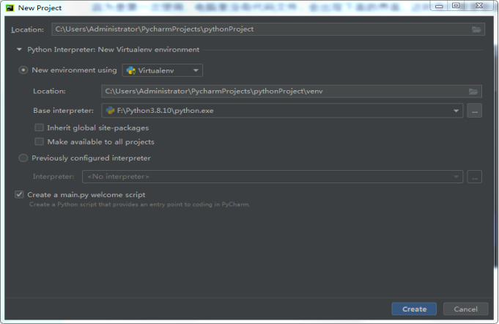This screenshot has width=499, height=324.
Task: Click the Virtualenv Python icon in the combo box
Action: pos(131,70)
